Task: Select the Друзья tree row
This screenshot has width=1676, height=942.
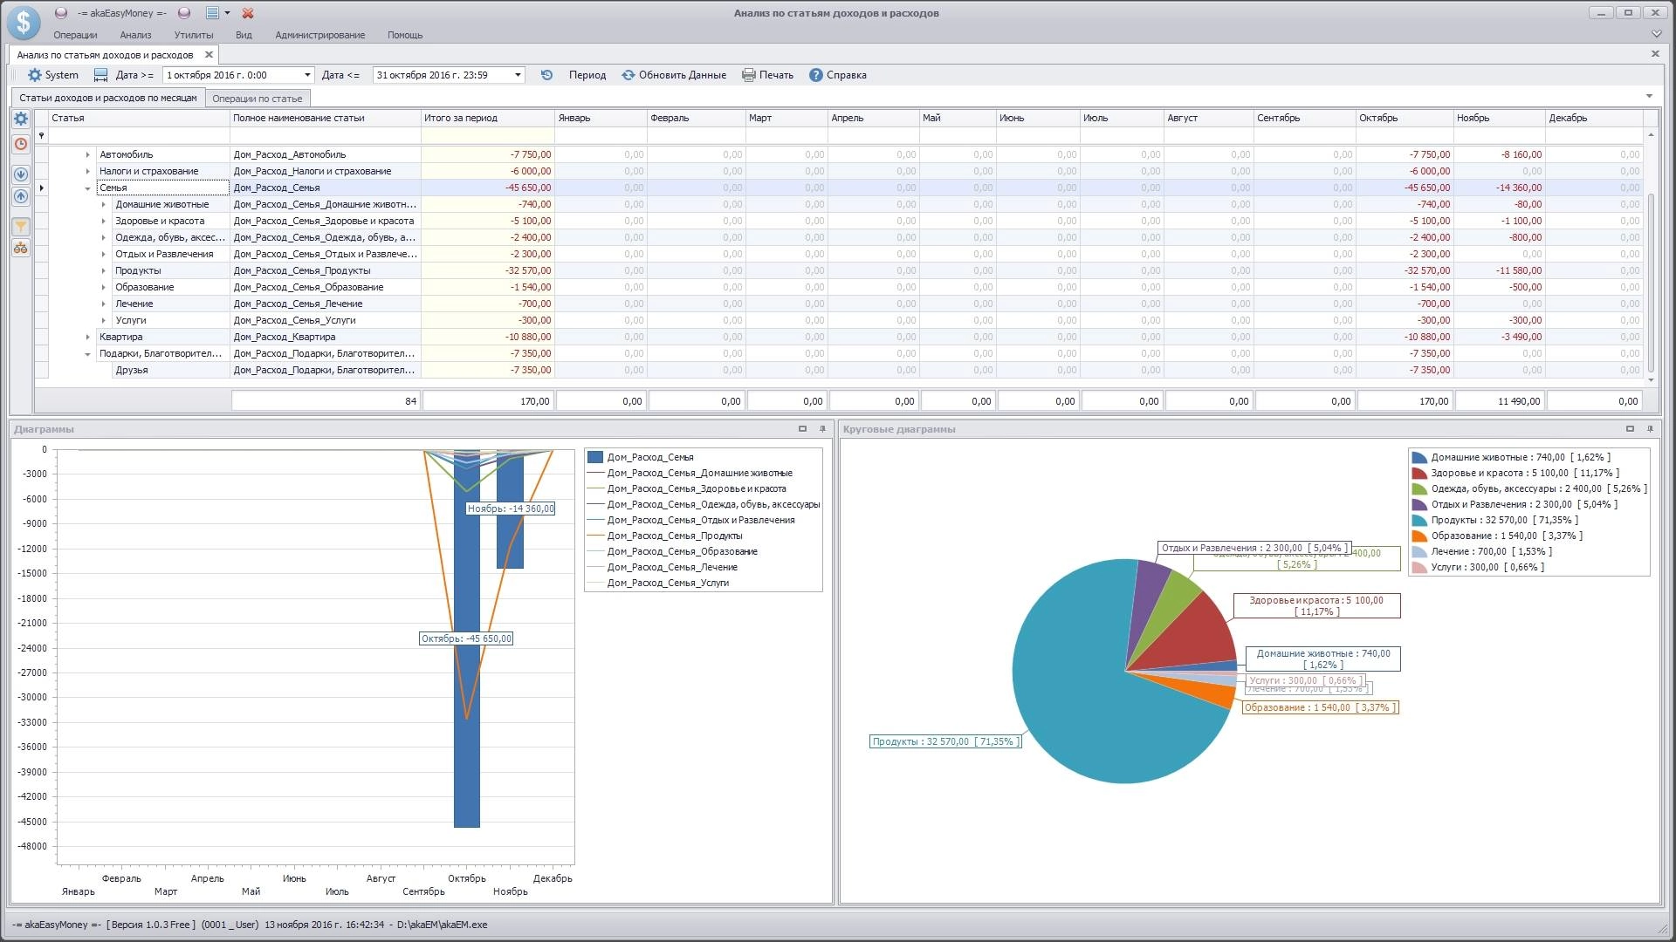Action: pyautogui.click(x=132, y=370)
